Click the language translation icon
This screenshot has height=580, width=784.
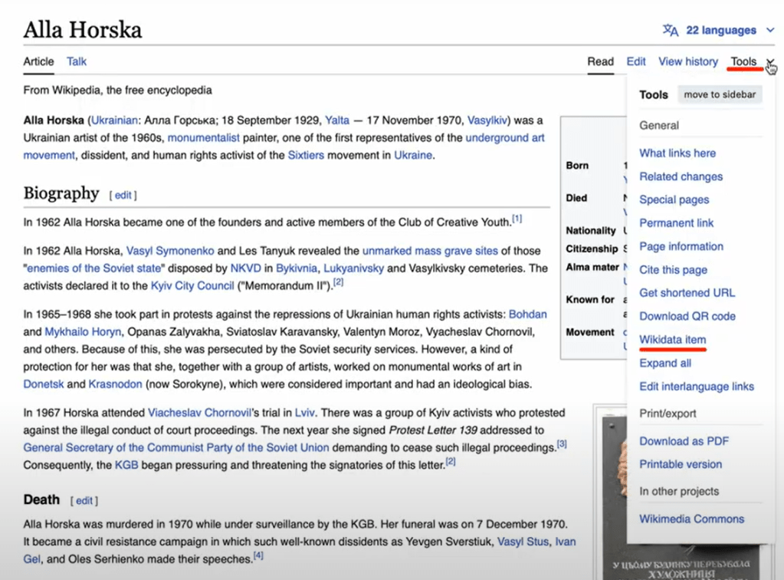[x=671, y=31]
